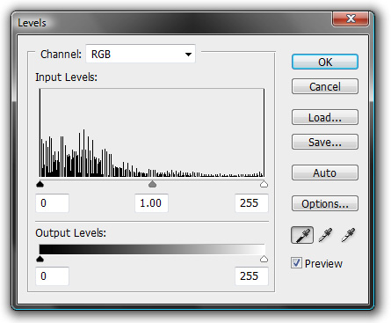Open the Options... dialog
This screenshot has width=391, height=323.
tap(325, 203)
